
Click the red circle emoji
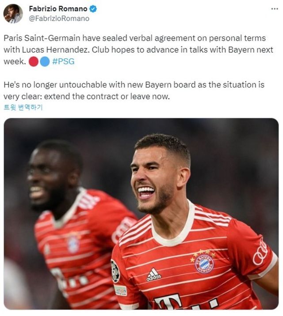tap(34, 61)
